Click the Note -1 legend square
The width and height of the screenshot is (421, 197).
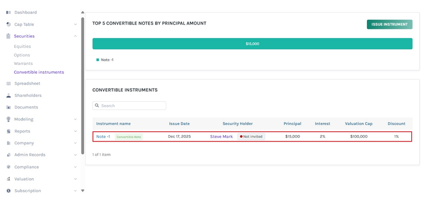(x=98, y=60)
